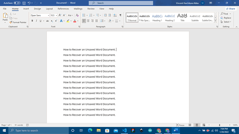This screenshot has height=134, width=239.
Task: Click the Share button
Action: (231, 9)
